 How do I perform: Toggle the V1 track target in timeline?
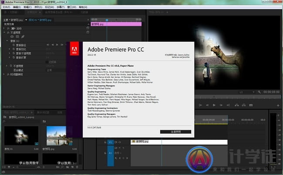click(x=111, y=142)
